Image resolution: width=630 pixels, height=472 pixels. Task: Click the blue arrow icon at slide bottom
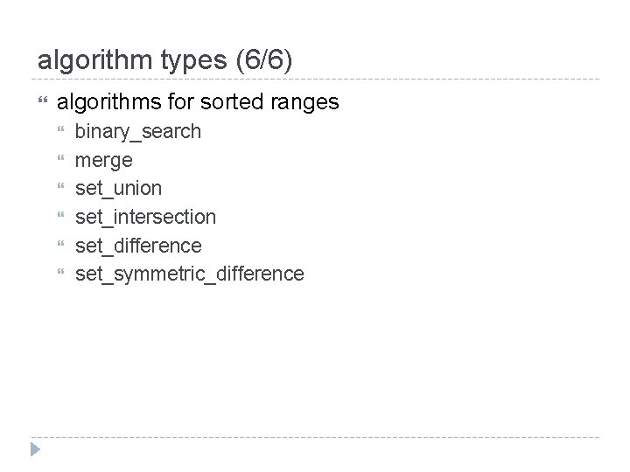tap(34, 450)
